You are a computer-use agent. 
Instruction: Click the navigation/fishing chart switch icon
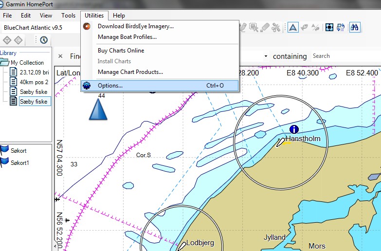[315, 27]
